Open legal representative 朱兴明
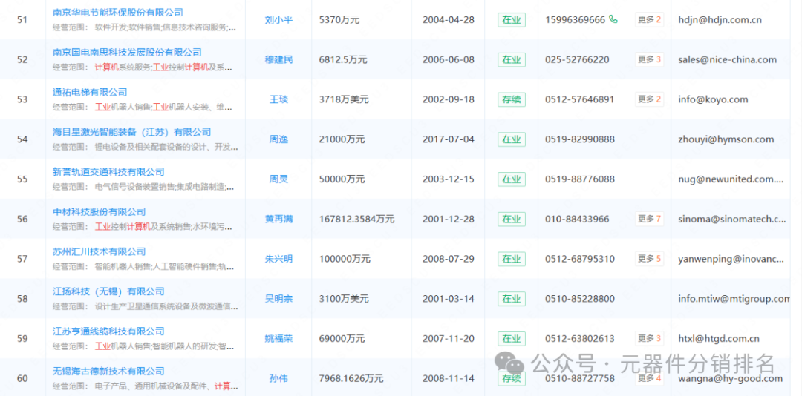 point(278,259)
